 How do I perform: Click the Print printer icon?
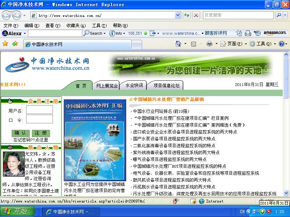pos(210,44)
